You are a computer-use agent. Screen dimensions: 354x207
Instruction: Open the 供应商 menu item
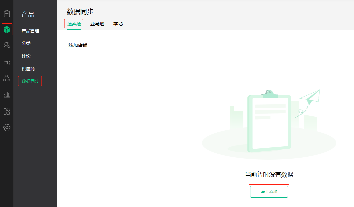28,69
